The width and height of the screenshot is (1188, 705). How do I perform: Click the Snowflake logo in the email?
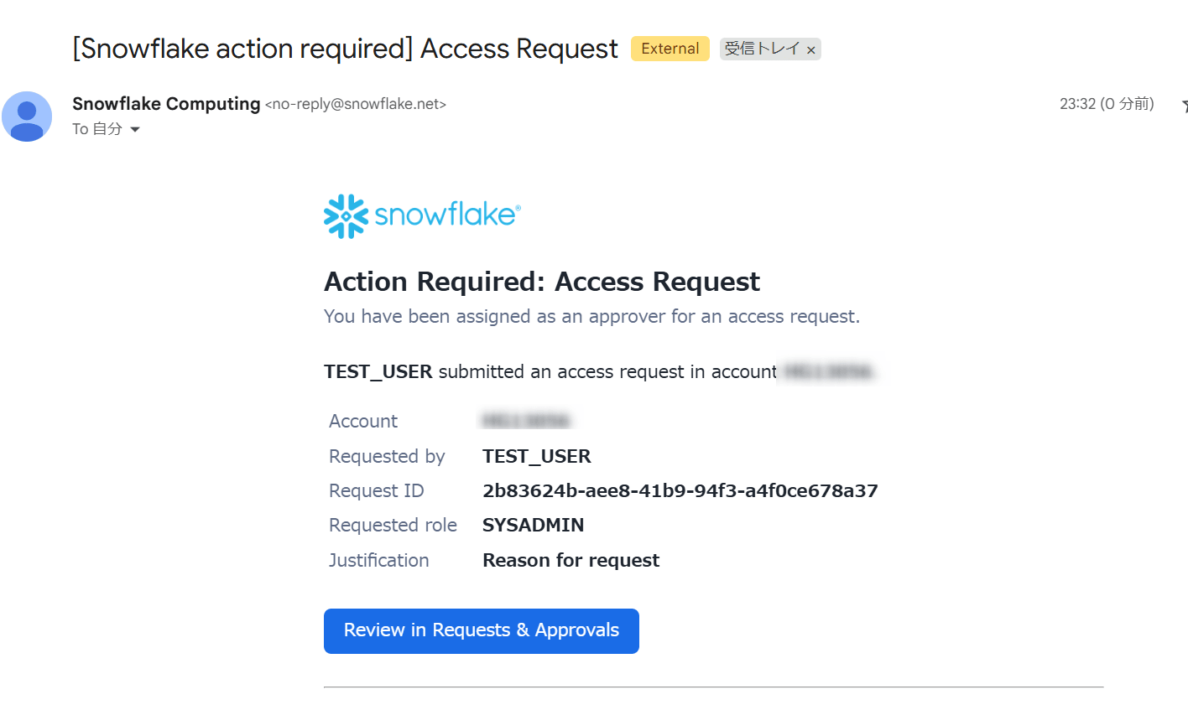click(x=422, y=216)
